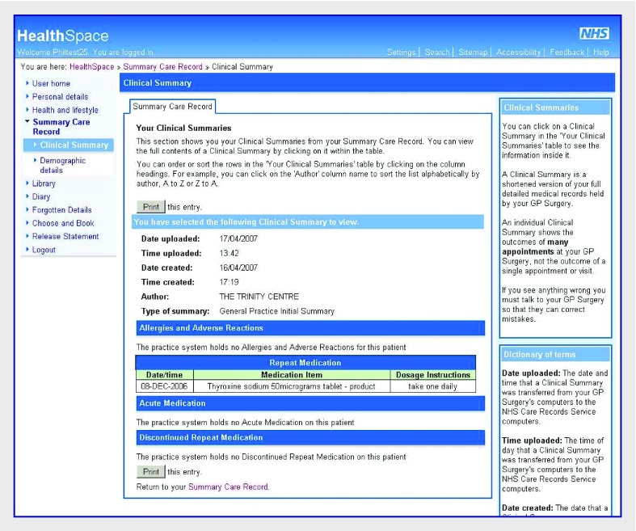The image size is (636, 531).
Task: Go to Summary Care Record breadcrumb
Action: (162, 67)
